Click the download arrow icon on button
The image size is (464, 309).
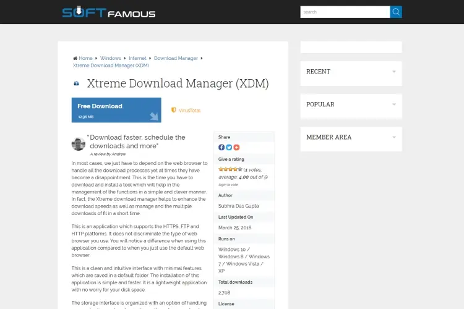click(x=153, y=116)
